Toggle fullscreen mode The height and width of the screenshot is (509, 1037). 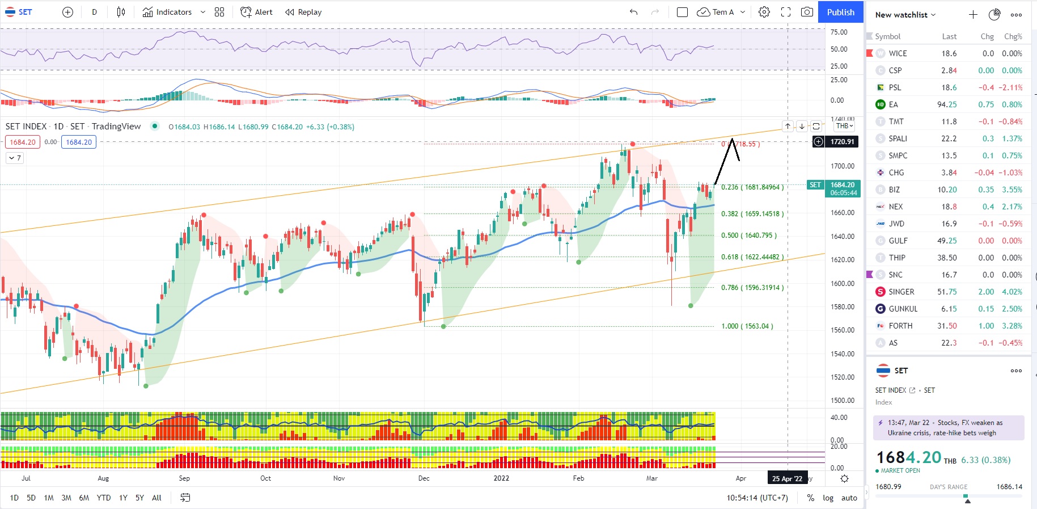tap(786, 12)
